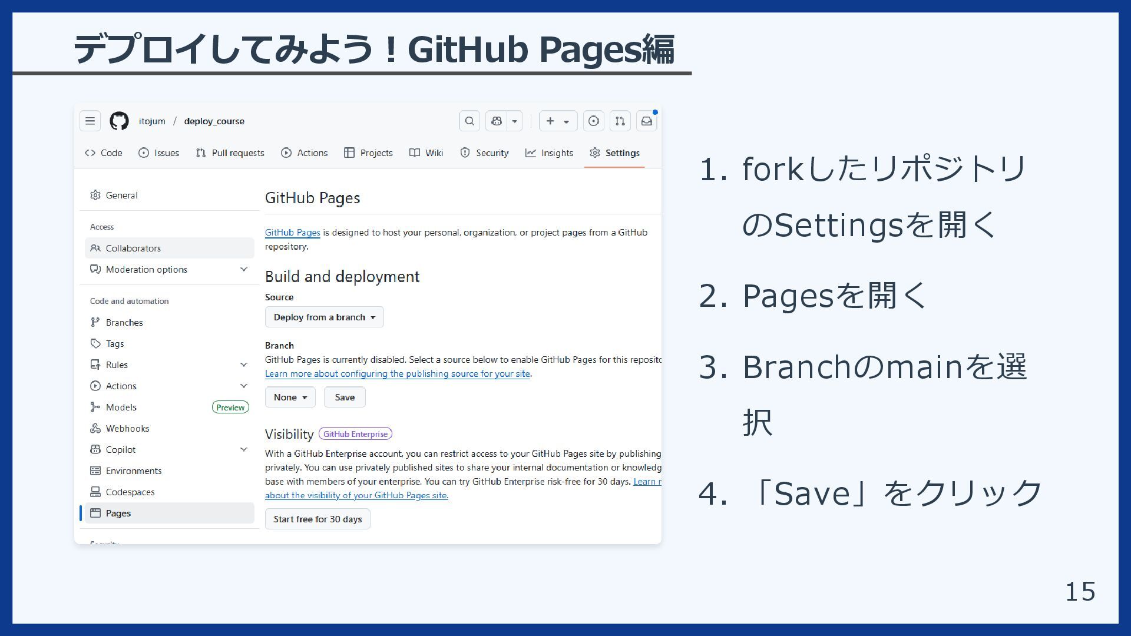Switch to the Issues tab
This screenshot has height=636, width=1131.
click(159, 153)
